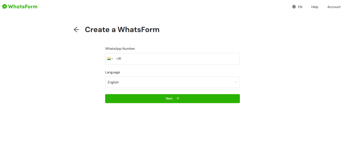Image resolution: width=345 pixels, height=165 pixels.
Task: Click the WhatsApp Number field label
Action: 120,49
